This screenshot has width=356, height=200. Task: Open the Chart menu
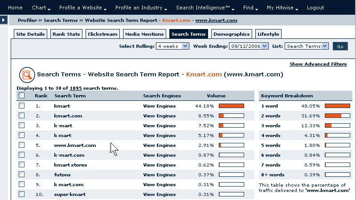41,8
